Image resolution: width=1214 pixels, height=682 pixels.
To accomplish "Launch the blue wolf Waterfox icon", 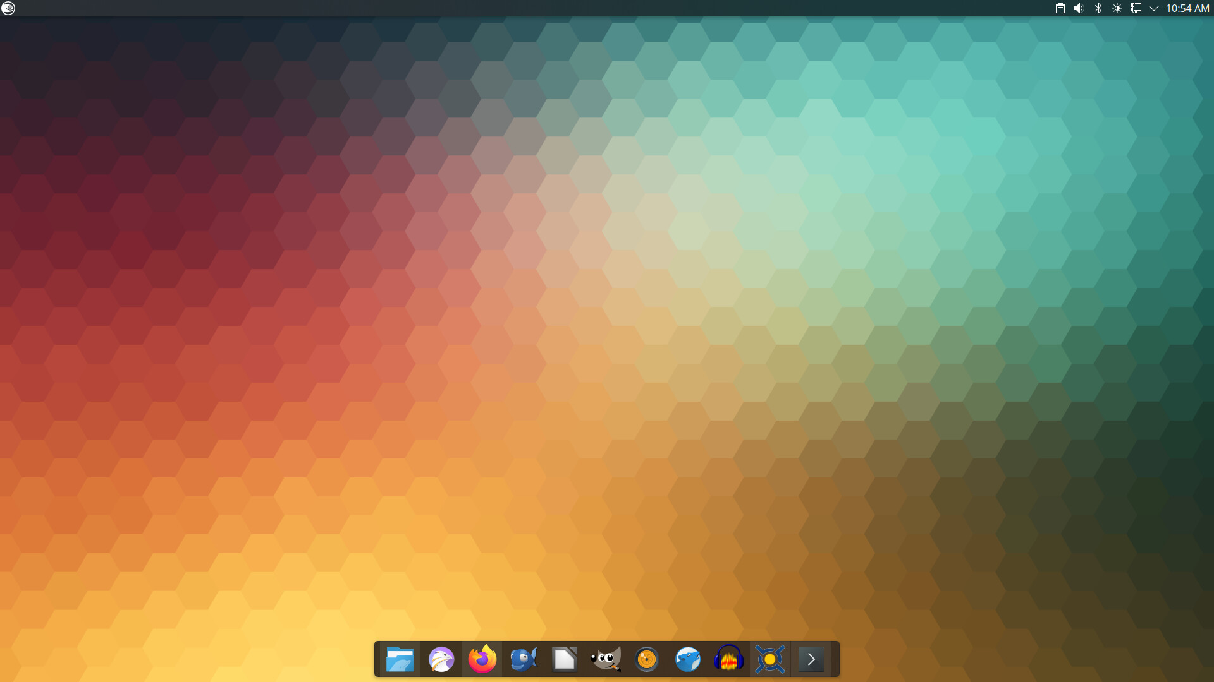I will click(x=687, y=660).
